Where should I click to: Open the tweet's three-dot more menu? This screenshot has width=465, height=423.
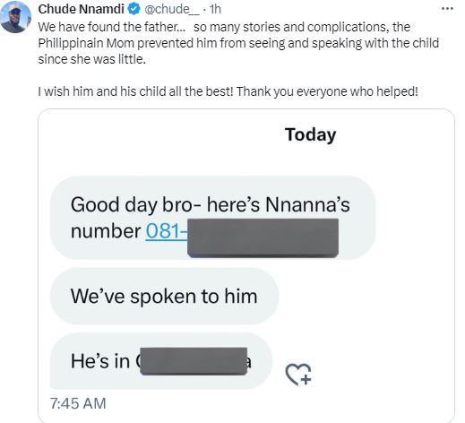[447, 9]
